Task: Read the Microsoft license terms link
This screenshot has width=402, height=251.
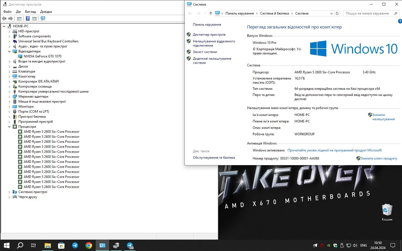Action: [x=334, y=150]
